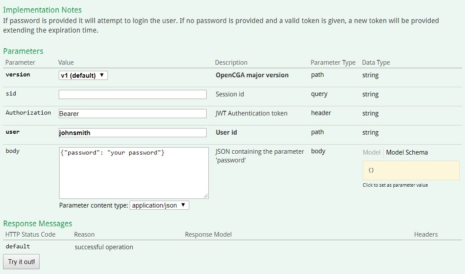Expand the Parameter content type dropdown
The width and height of the screenshot is (465, 274).
(159, 205)
